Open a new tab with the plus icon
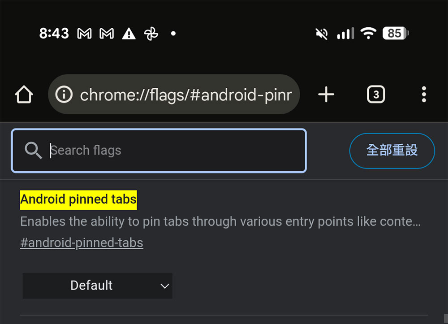Image resolution: width=448 pixels, height=324 pixels. coord(326,94)
